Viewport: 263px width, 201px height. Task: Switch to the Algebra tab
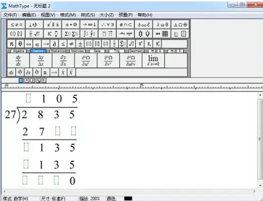coord(19,51)
